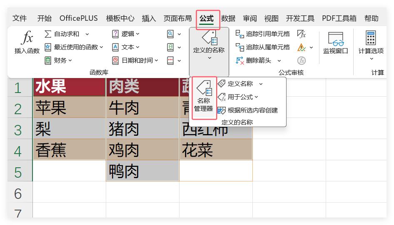The width and height of the screenshot is (394, 225).
Task: Expand 自动求和 dropdown arrow
Action: pos(87,34)
